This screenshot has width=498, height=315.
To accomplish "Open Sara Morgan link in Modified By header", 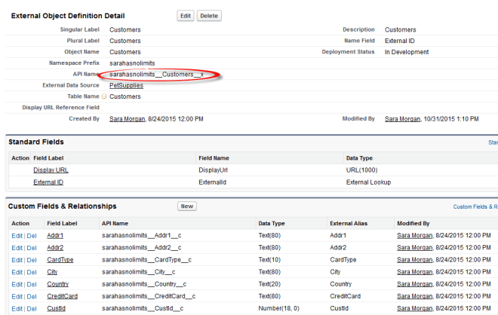I will (x=402, y=119).
